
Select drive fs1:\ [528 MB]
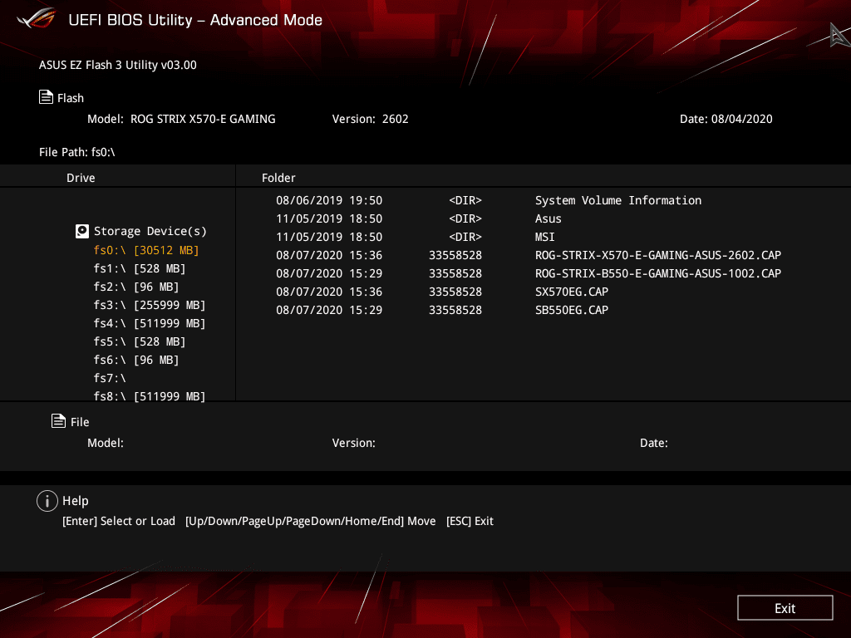[x=140, y=268]
